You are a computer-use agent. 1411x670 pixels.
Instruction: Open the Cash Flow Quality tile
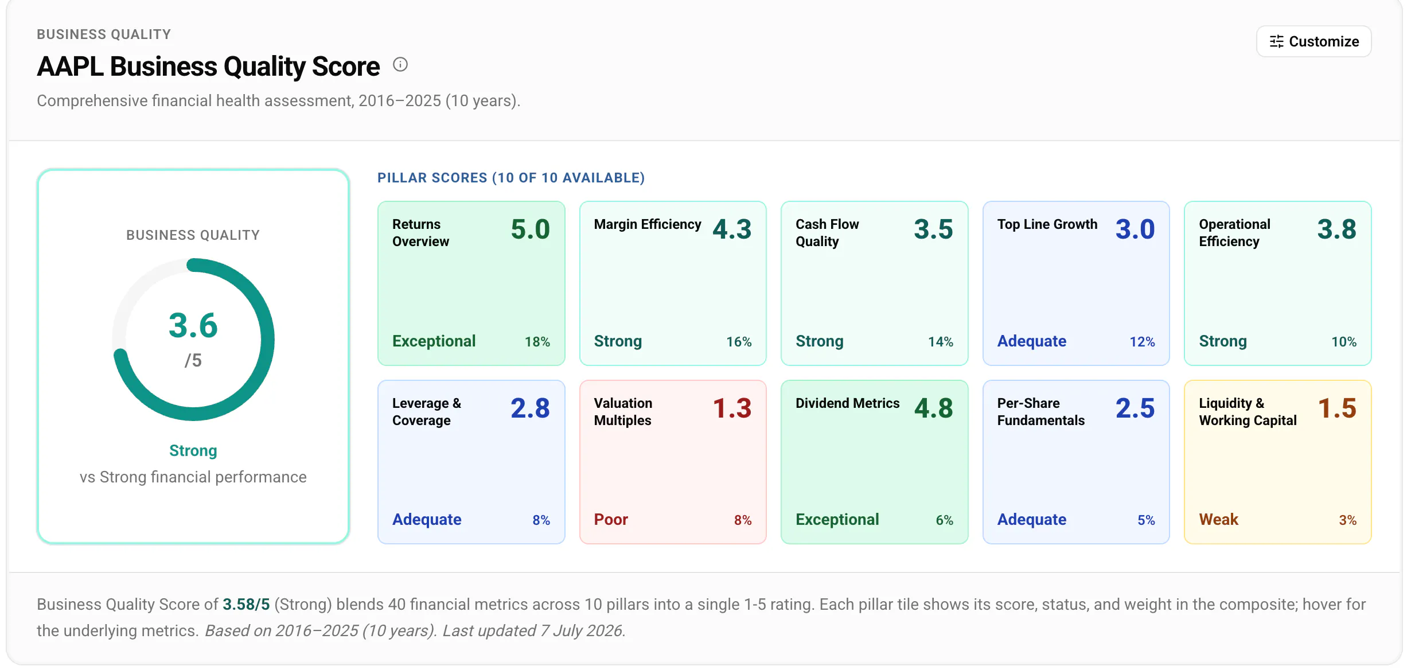tap(875, 283)
